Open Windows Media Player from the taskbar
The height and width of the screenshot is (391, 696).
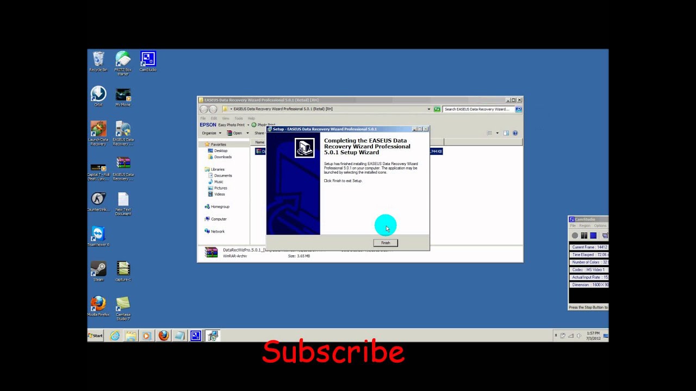point(146,336)
